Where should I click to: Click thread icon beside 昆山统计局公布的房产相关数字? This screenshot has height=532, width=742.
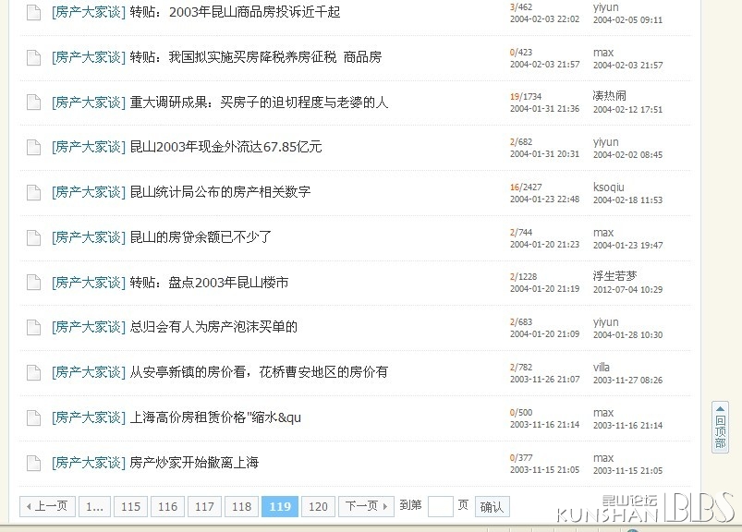(x=33, y=192)
